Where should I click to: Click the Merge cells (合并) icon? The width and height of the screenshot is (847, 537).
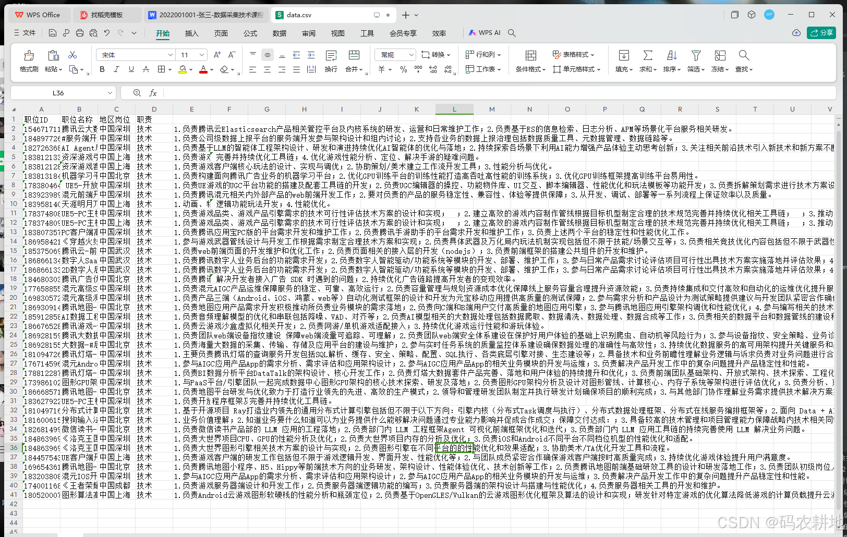(354, 55)
